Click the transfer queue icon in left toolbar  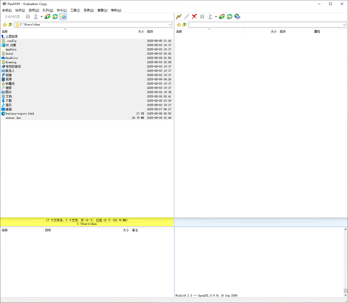47,17
